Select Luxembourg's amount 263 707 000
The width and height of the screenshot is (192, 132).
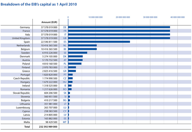pos(51,108)
